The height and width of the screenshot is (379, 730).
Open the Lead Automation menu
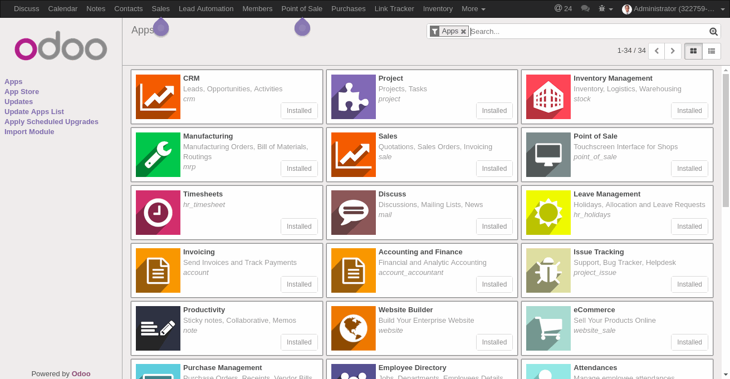pyautogui.click(x=206, y=9)
